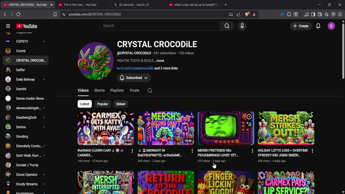Add MERSH PRETENDS video to queue
The width and height of the screenshot is (345, 194).
pyautogui.click(x=249, y=124)
